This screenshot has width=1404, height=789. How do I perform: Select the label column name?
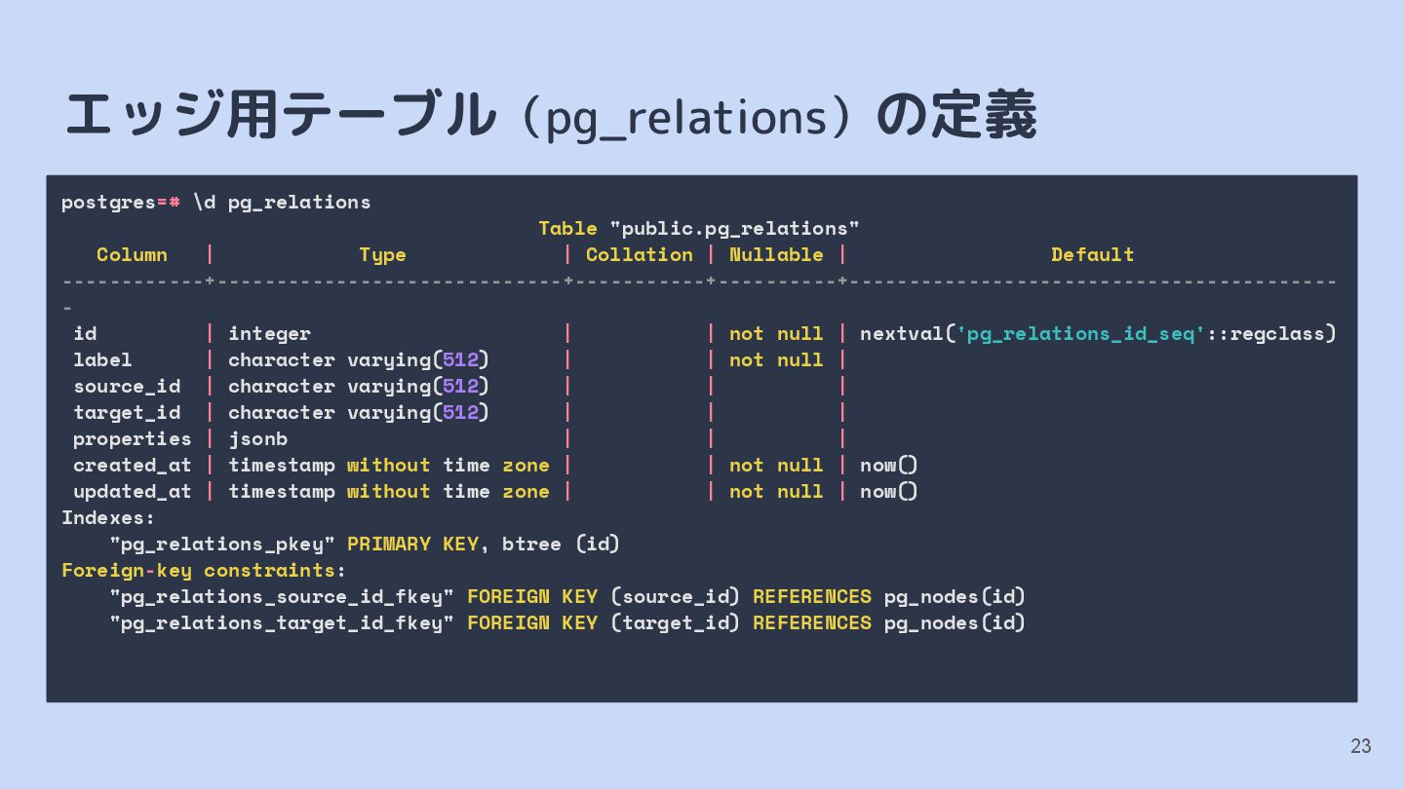102,360
